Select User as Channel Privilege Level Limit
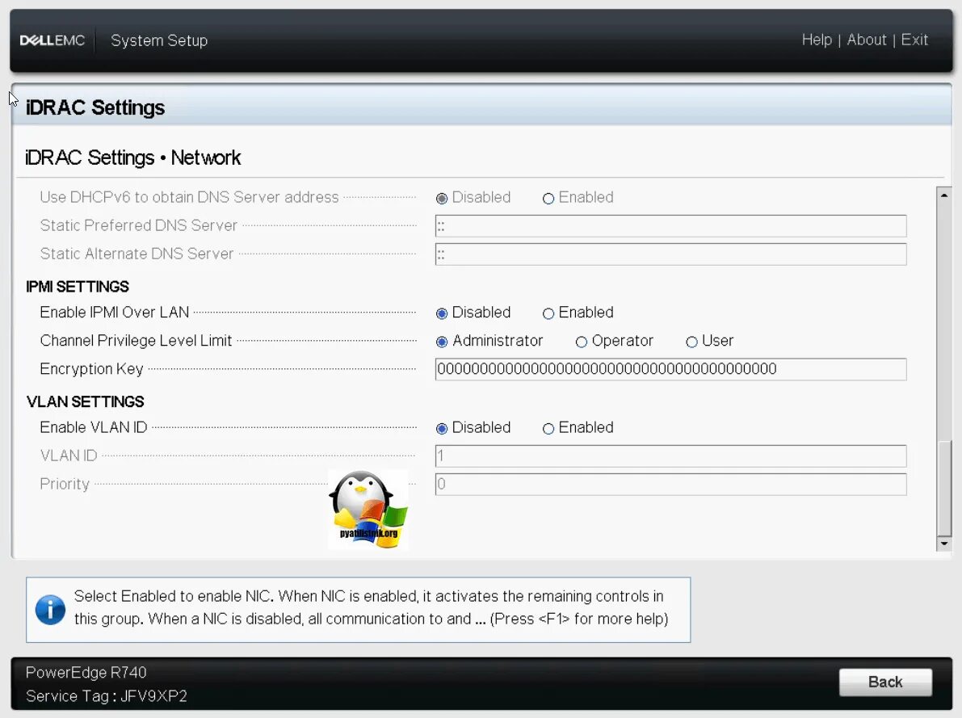The image size is (962, 718). click(x=691, y=342)
